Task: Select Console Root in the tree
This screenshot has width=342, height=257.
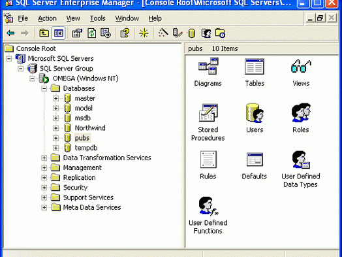Action: tap(36, 48)
